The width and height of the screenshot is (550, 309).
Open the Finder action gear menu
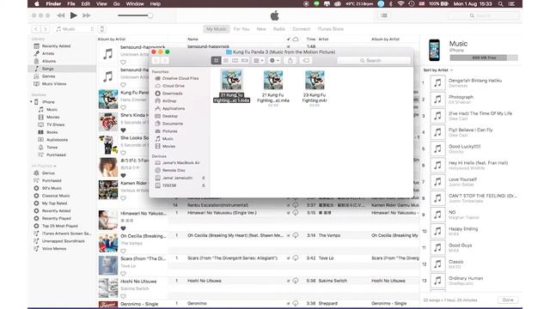pos(274,61)
